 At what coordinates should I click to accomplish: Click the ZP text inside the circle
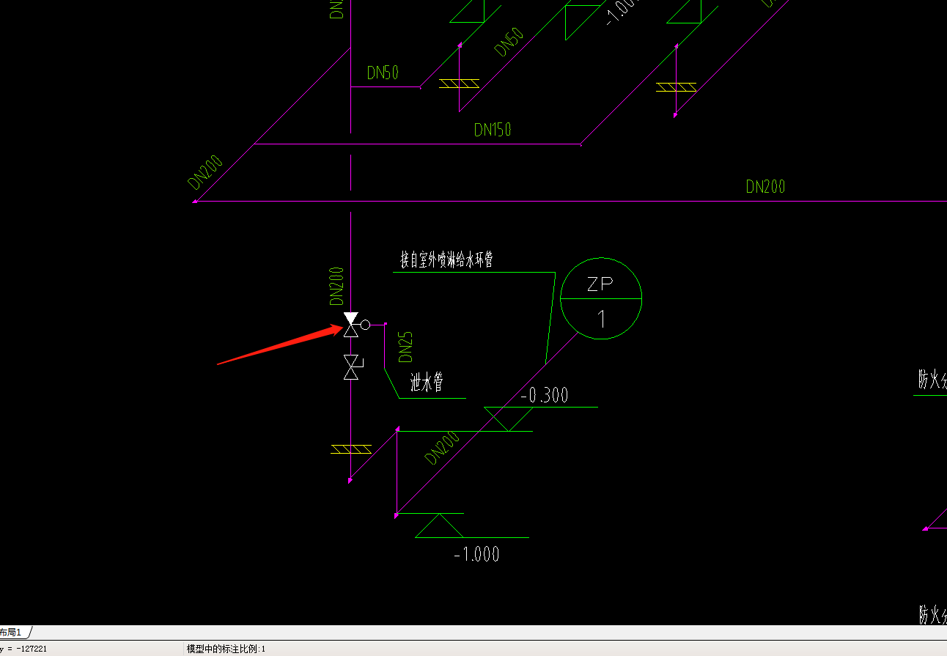tap(600, 284)
